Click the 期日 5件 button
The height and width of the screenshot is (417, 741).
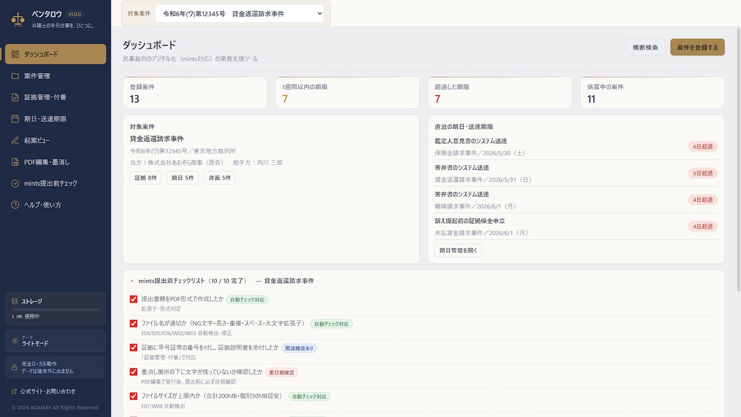coord(183,178)
